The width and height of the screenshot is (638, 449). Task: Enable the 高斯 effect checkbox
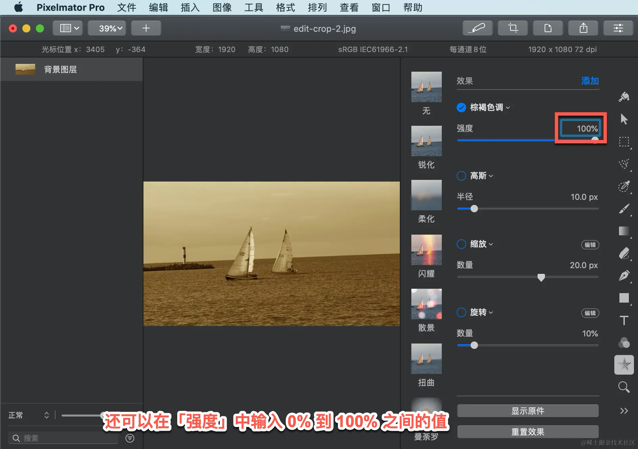(461, 176)
